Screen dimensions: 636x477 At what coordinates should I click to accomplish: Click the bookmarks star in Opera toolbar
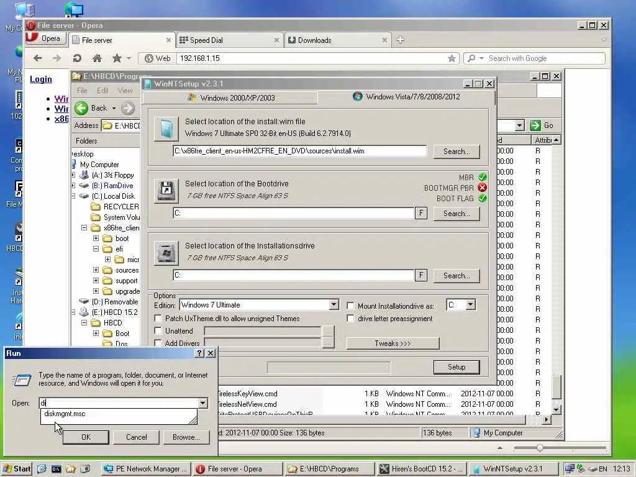[x=117, y=58]
